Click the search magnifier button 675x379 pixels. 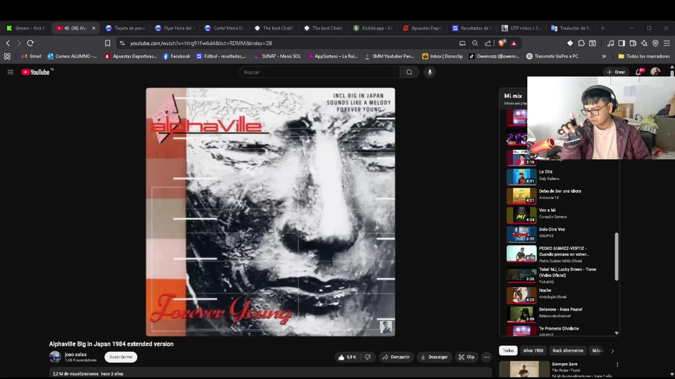click(x=409, y=72)
